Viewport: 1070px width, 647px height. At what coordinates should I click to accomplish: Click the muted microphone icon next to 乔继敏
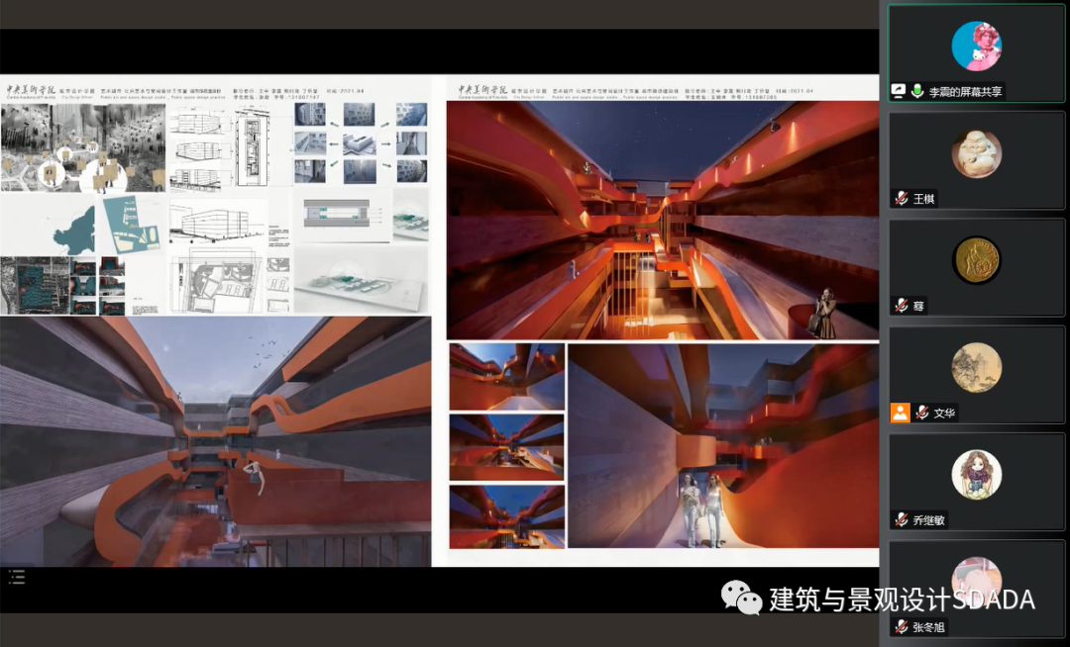[901, 519]
